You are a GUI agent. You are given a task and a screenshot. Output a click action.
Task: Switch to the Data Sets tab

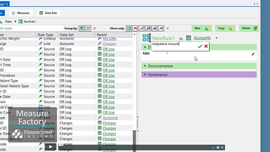pyautogui.click(x=49, y=13)
